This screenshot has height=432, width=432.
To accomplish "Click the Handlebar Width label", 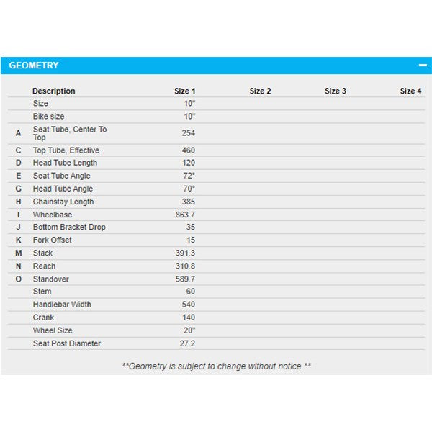I will tap(63, 305).
